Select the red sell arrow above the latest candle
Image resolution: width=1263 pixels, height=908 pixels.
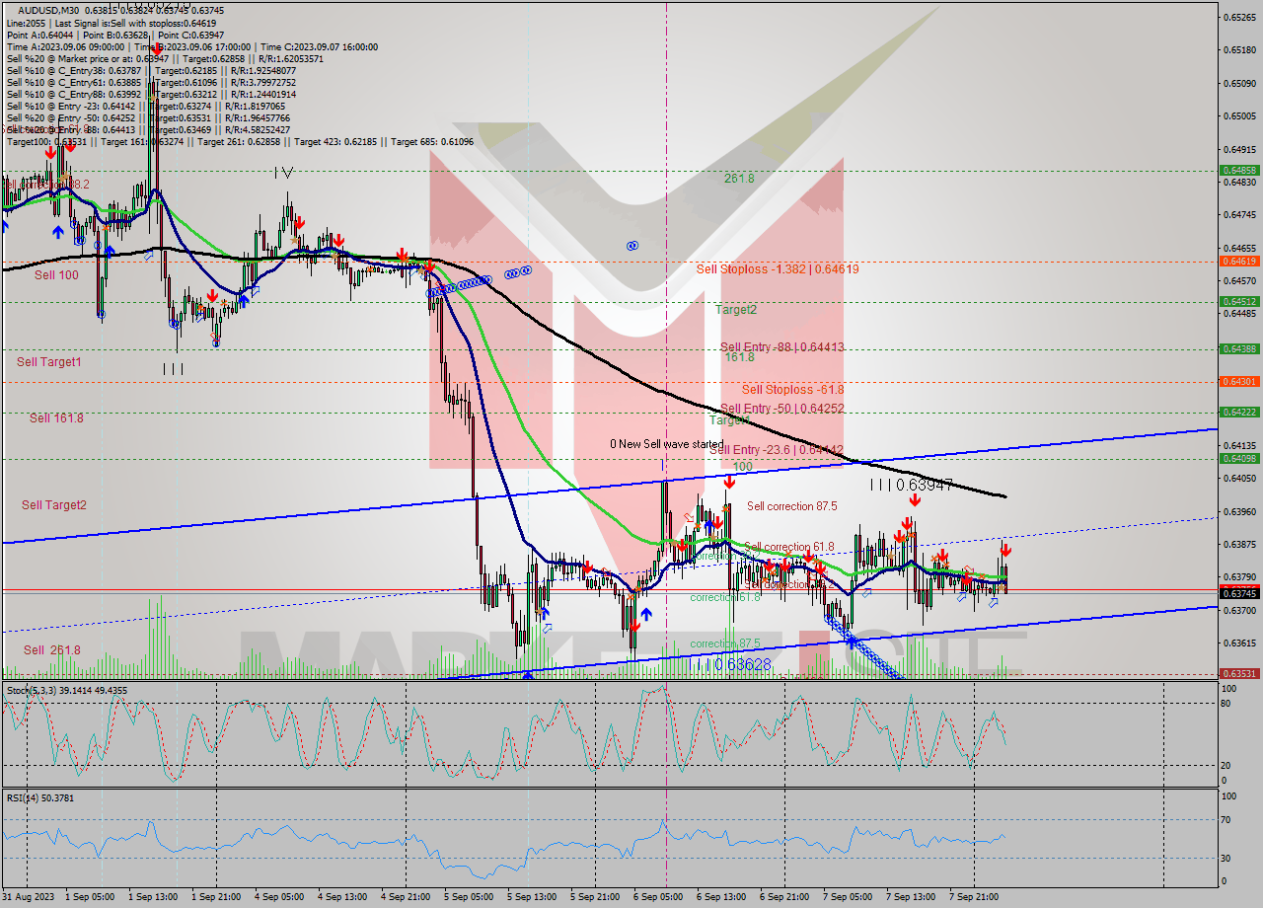[1004, 551]
